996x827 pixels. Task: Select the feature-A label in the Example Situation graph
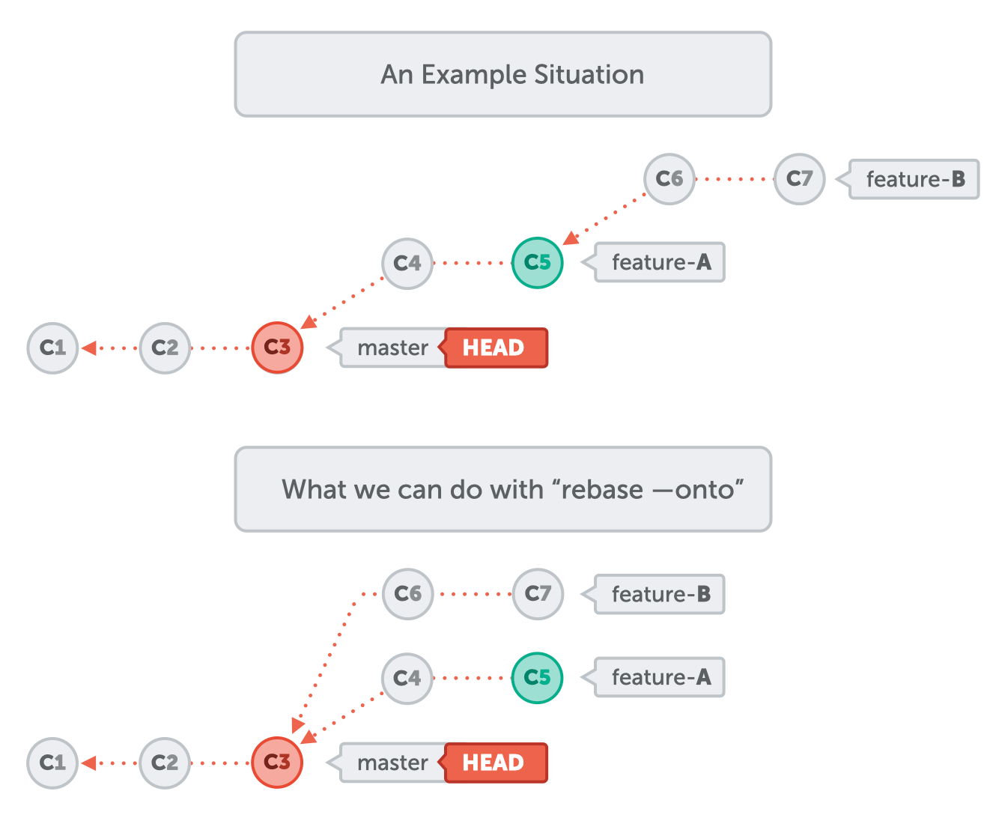coord(661,263)
